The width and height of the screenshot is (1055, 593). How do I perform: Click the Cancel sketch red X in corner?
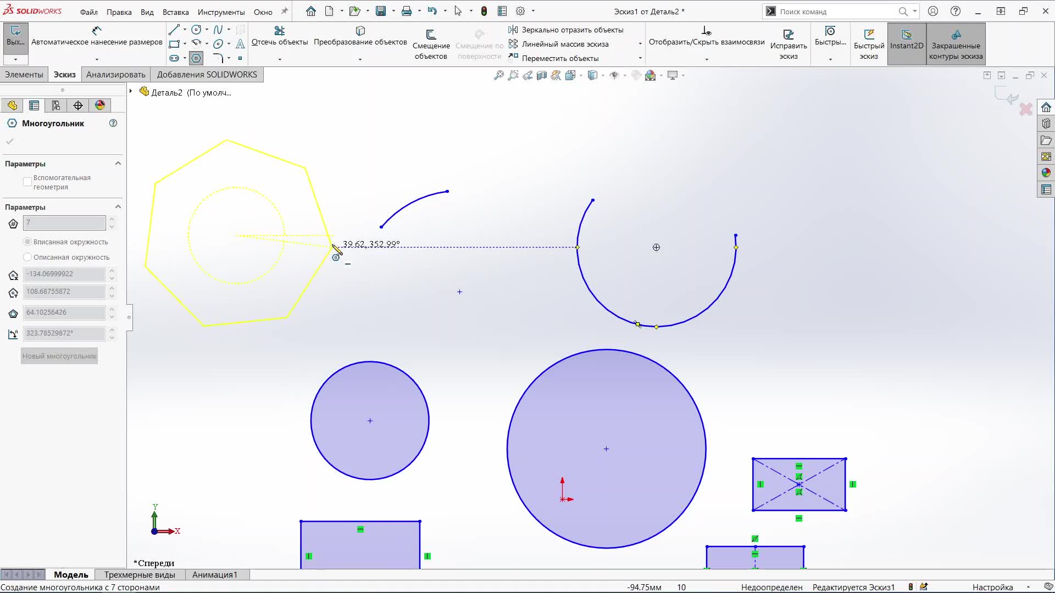[1026, 109]
